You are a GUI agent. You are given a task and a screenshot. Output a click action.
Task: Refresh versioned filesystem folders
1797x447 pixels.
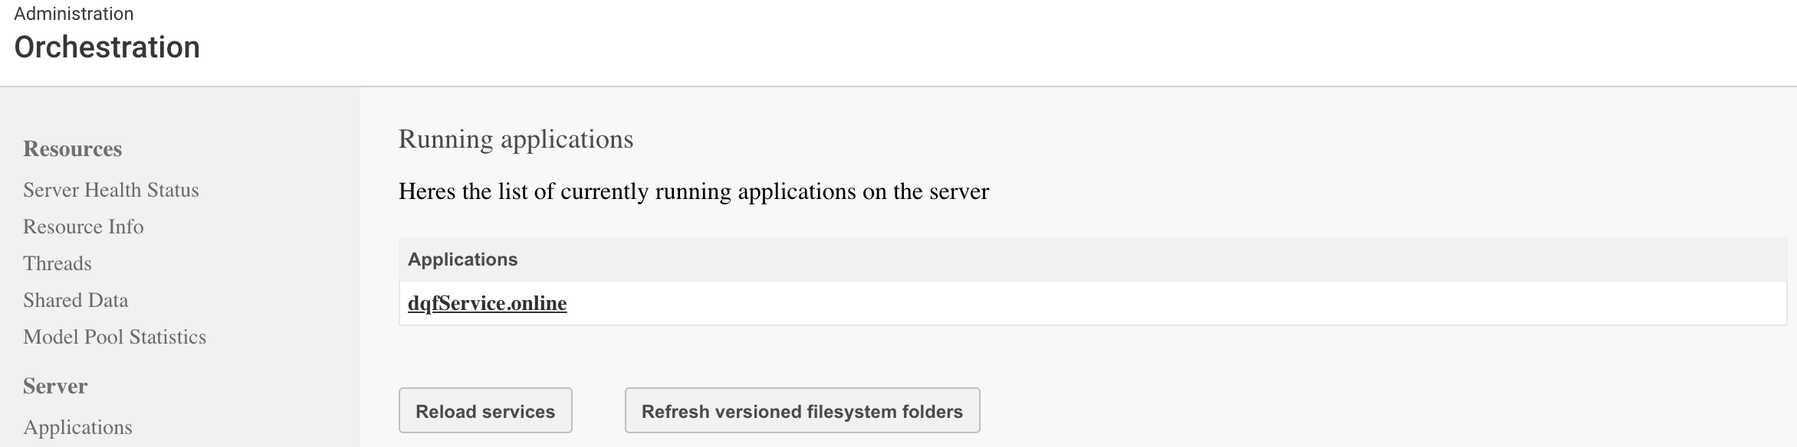tap(802, 410)
